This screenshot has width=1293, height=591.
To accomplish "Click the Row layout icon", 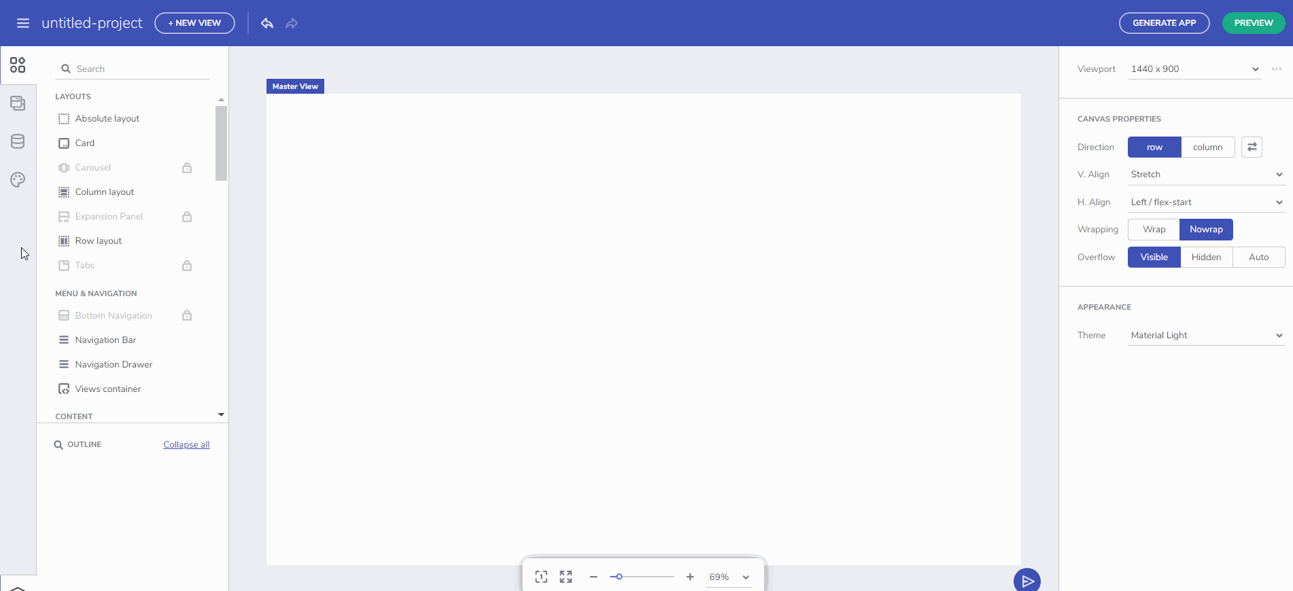I will coord(64,241).
